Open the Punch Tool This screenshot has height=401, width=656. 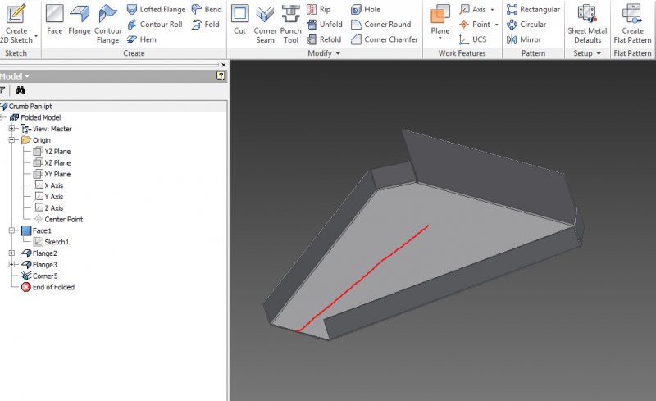291,24
